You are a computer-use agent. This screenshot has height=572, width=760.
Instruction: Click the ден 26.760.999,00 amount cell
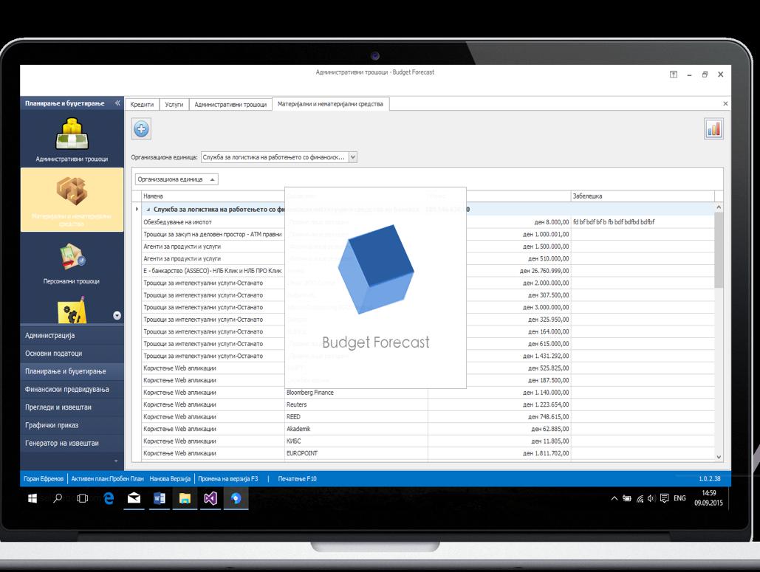(x=499, y=271)
